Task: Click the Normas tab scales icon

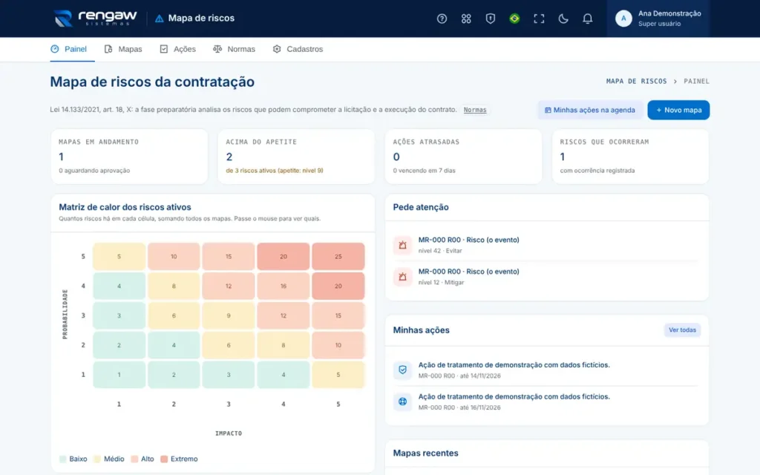Action: (217, 49)
